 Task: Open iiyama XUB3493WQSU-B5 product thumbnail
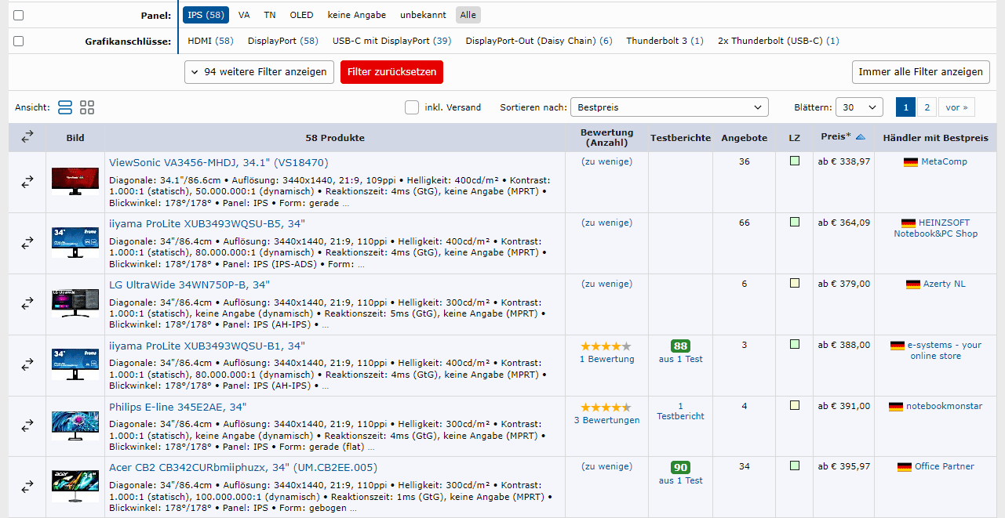pos(75,243)
